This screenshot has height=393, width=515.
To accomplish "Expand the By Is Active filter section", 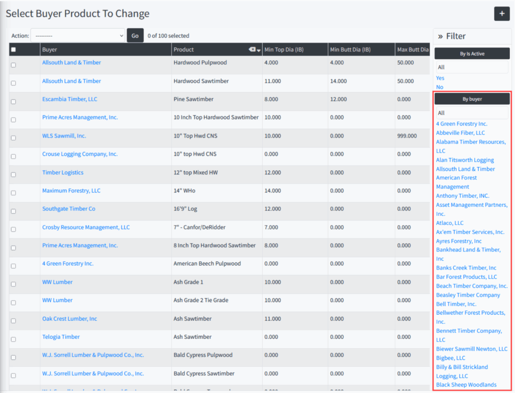I will click(472, 54).
